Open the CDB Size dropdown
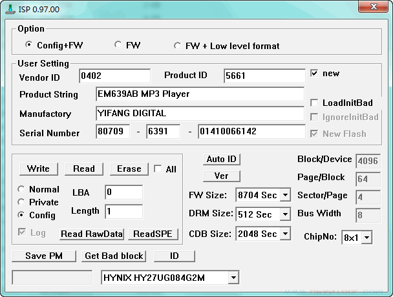The height and width of the screenshot is (297, 393). [x=285, y=234]
